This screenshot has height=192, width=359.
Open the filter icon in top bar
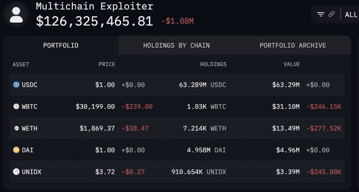point(320,14)
